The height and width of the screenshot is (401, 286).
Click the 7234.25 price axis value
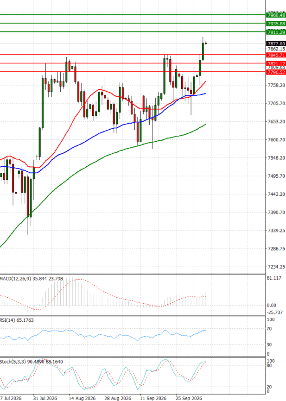click(x=276, y=267)
